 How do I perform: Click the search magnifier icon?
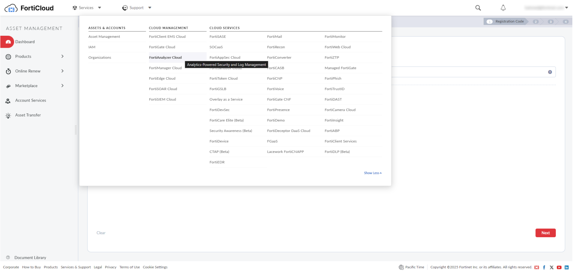[x=478, y=8]
